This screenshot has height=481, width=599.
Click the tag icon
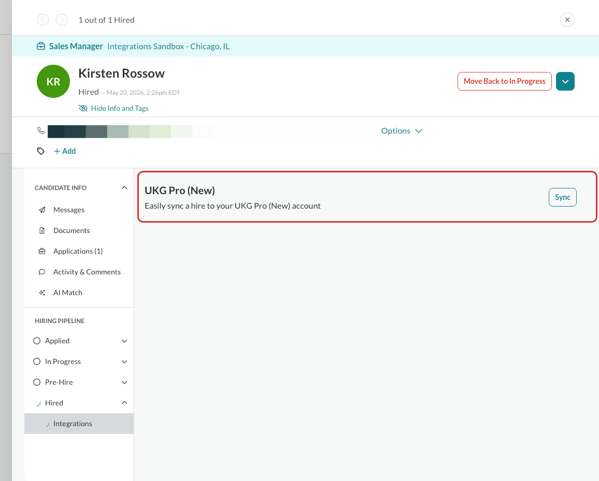point(41,151)
